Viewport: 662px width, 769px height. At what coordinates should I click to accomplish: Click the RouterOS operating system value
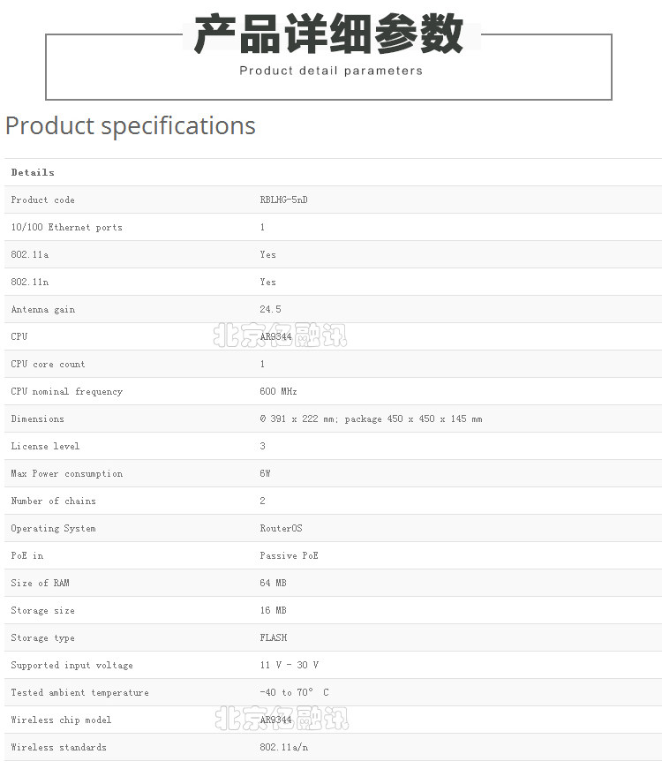[281, 528]
